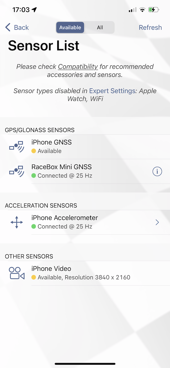Tap the WiFi status bar icon
This screenshot has height=368, width=170.
coord(142,10)
